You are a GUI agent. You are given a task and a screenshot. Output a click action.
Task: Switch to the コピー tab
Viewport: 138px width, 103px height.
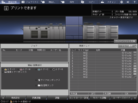[x=89, y=2]
